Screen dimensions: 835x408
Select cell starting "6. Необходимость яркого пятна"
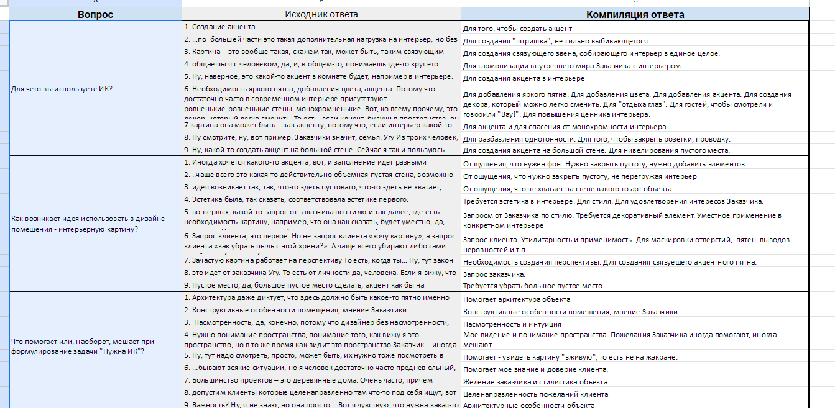click(321, 101)
